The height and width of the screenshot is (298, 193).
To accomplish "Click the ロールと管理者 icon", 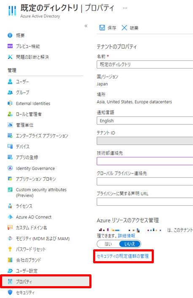I will 10,114.
